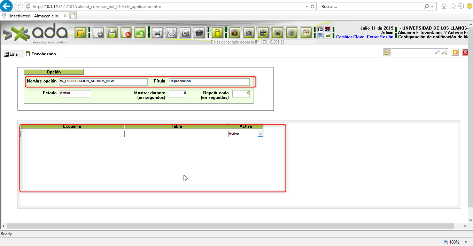This screenshot has height=246, width=473.
Task: Click the green undo arrow icon
Action: (x=140, y=33)
